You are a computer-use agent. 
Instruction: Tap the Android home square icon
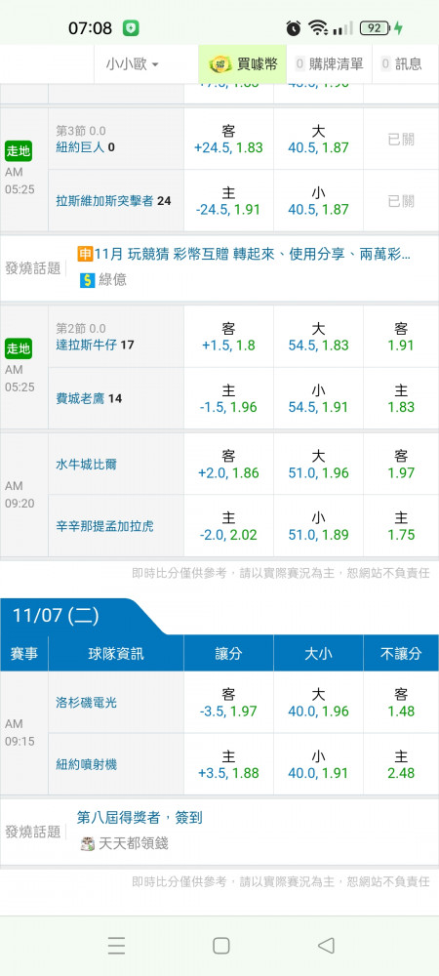click(220, 946)
